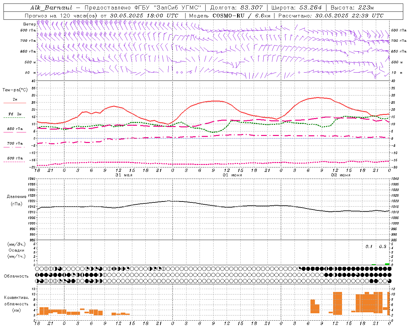
Task: Click the (мм/3ч.) precipitation unit label
Action: click(17, 244)
